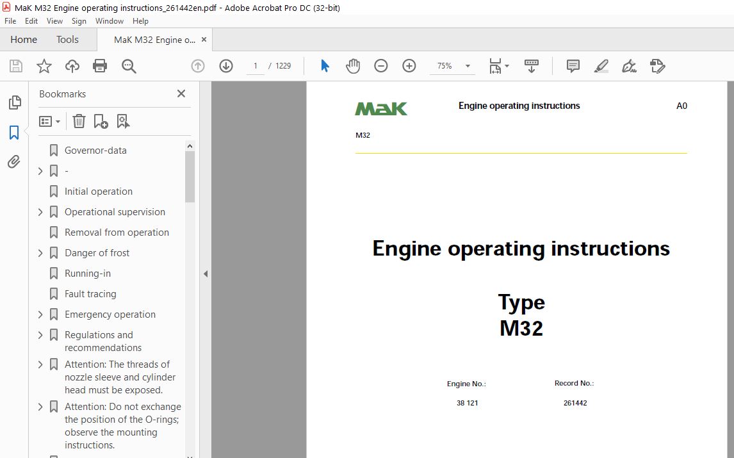This screenshot has width=734, height=458.
Task: Click the page number input field
Action: (x=256, y=66)
